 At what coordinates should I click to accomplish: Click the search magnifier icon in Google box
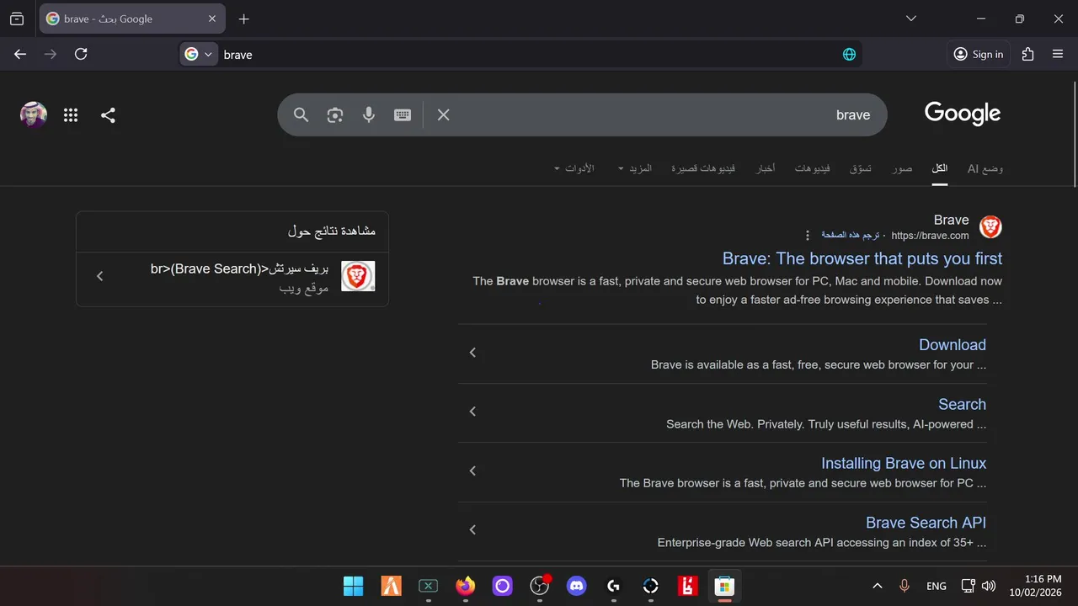click(x=302, y=115)
